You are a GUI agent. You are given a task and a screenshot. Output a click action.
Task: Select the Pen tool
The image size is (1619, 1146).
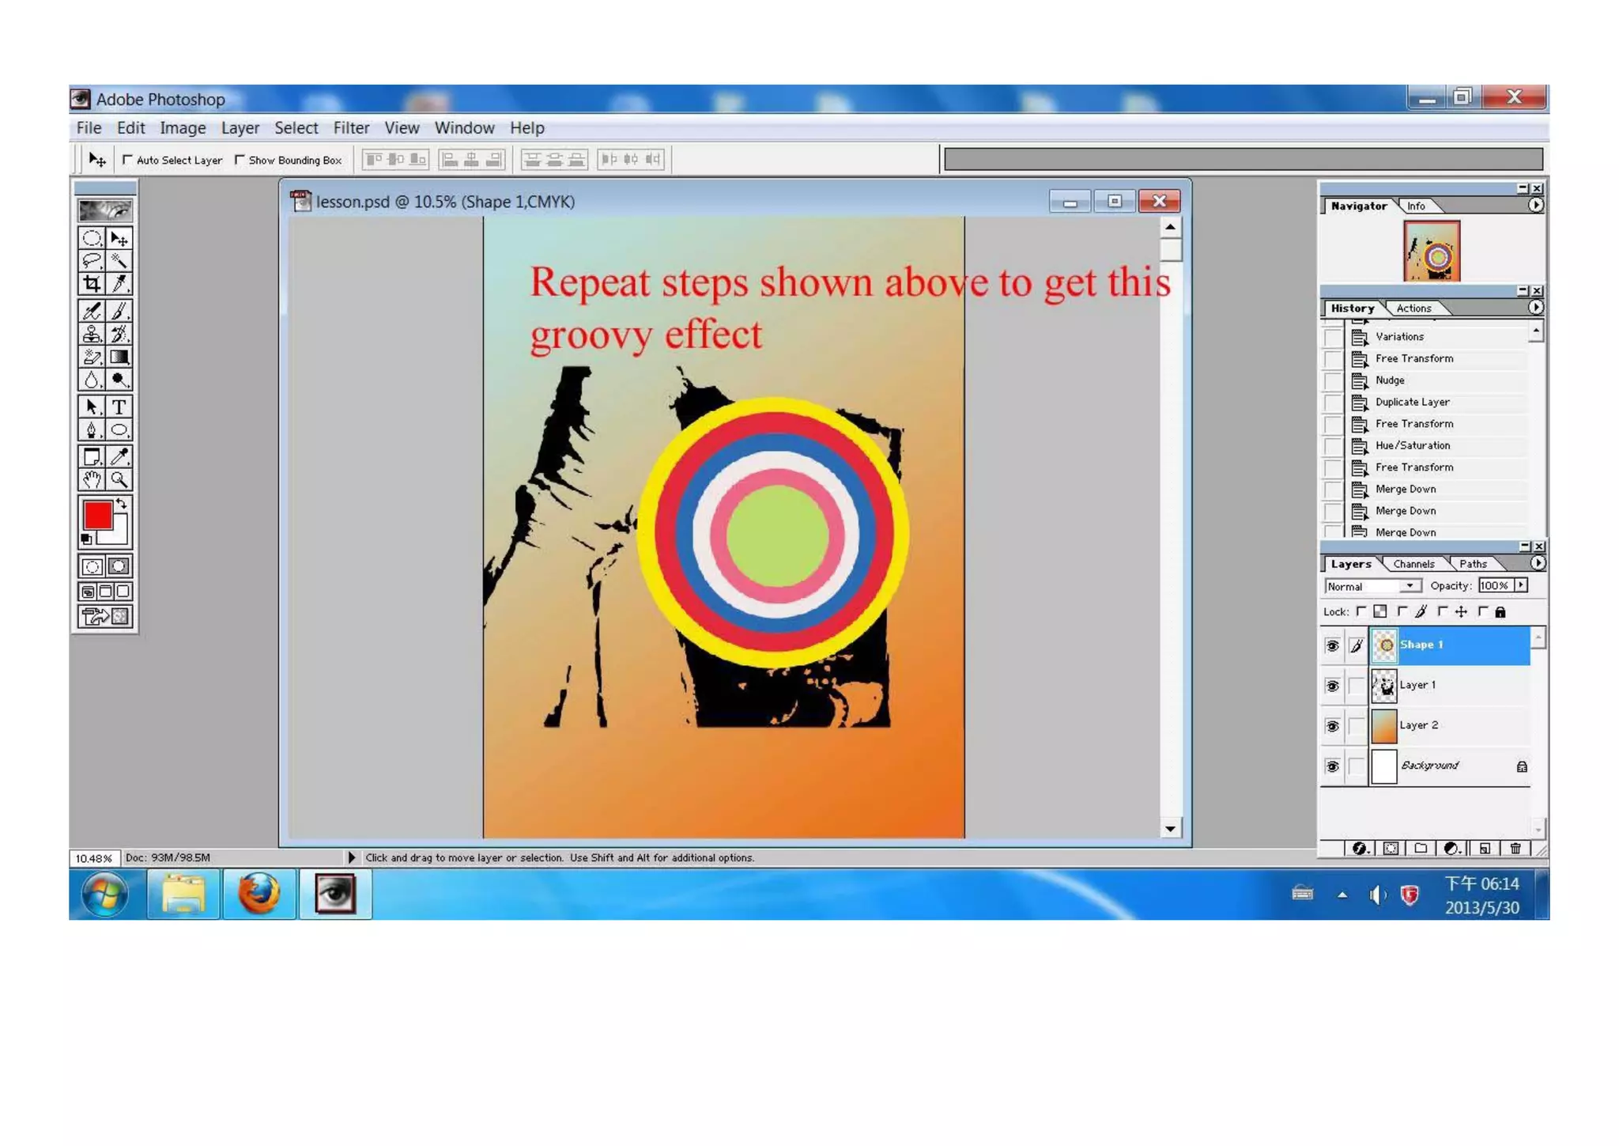pyautogui.click(x=92, y=429)
